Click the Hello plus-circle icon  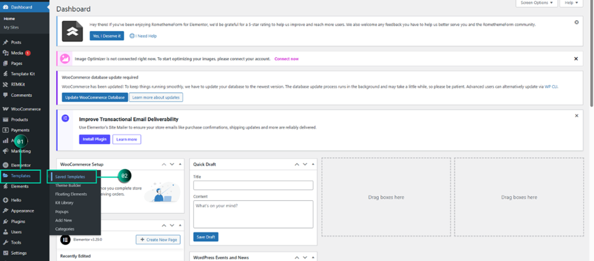tap(5, 200)
